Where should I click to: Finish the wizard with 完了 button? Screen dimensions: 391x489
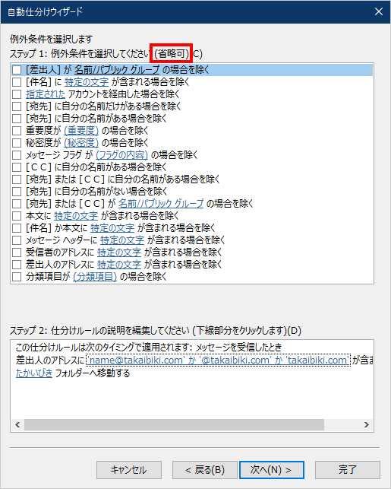348,470
